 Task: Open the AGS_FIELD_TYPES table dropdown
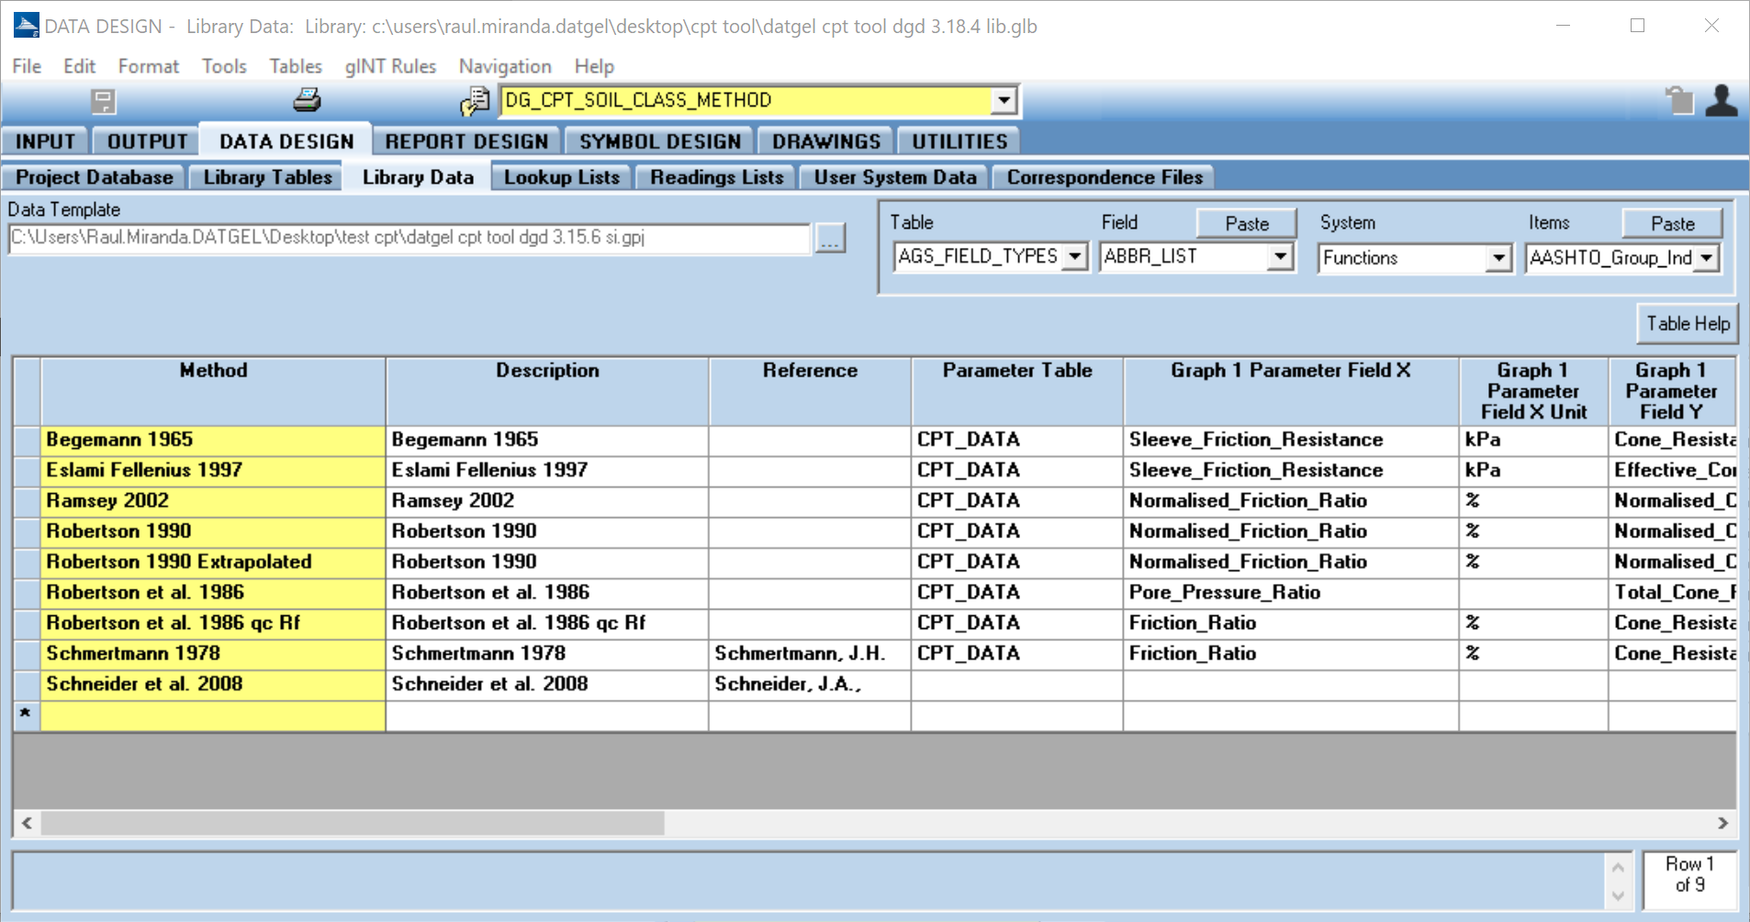coord(1074,257)
